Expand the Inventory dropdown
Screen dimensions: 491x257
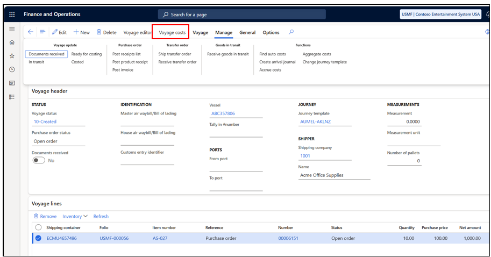click(x=75, y=216)
